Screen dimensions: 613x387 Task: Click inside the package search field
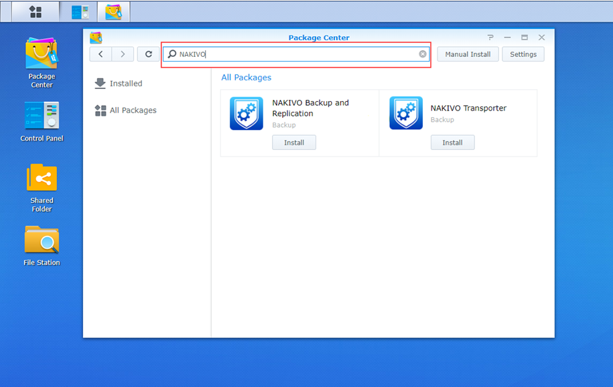tap(295, 54)
